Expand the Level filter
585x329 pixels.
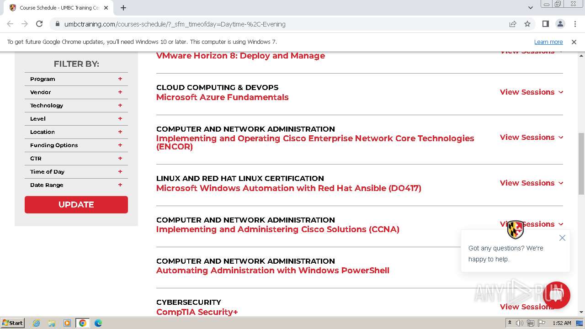pos(76,119)
